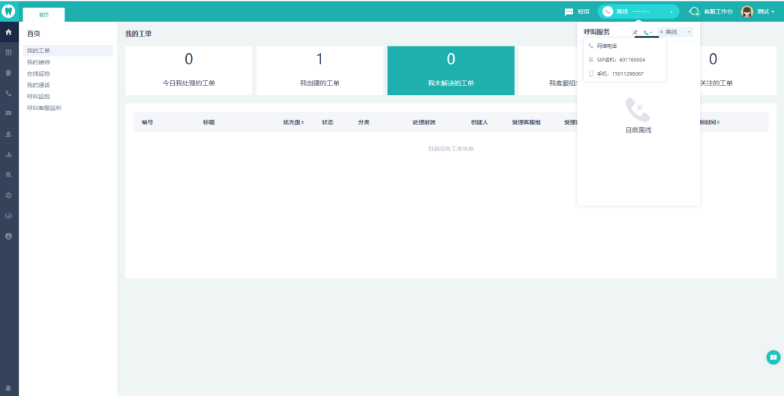Open 我的工单 in the side menu

[x=68, y=50]
